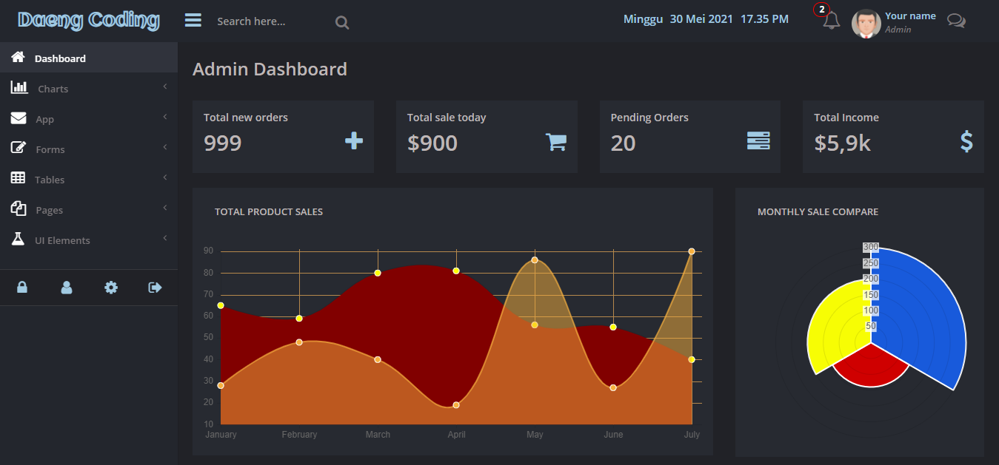Image resolution: width=999 pixels, height=465 pixels.
Task: Click the shopping cart icon on Total sale today
Action: tap(556, 142)
